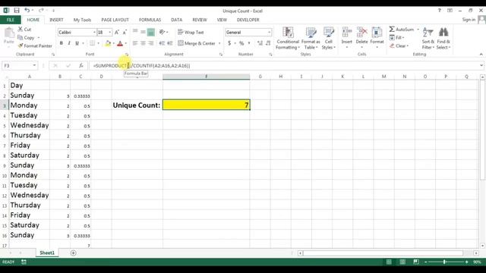The width and height of the screenshot is (486, 273).
Task: Open the Format cells menu
Action: [377, 39]
